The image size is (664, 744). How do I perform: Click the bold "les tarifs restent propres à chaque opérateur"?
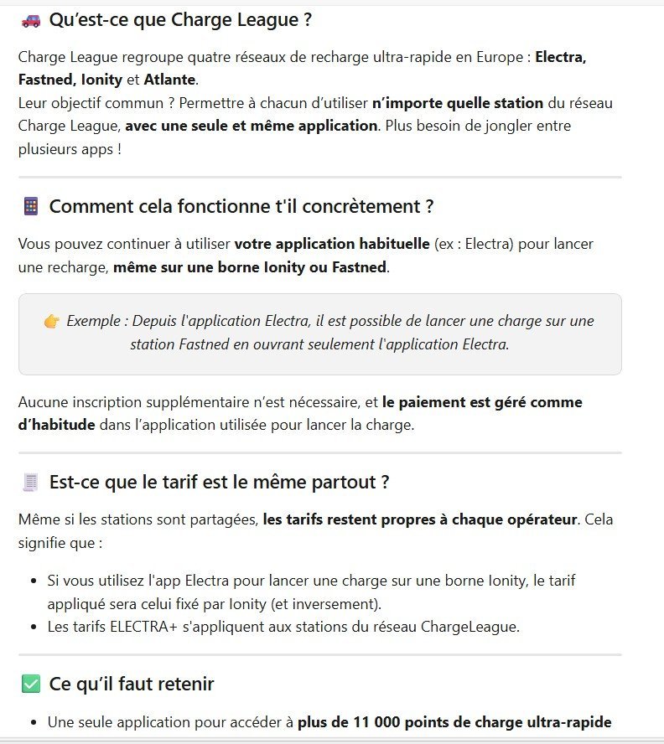pyautogui.click(x=420, y=519)
